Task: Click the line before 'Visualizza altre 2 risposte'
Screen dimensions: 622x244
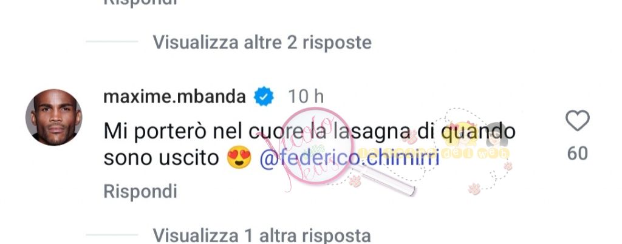Action: click(112, 42)
